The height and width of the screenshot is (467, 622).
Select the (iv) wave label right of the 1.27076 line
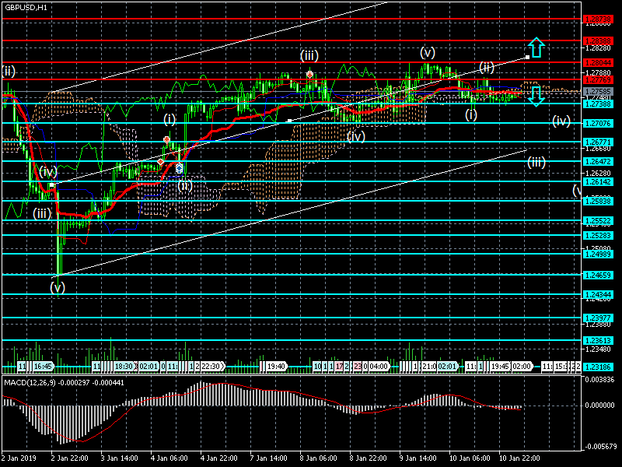coord(561,121)
